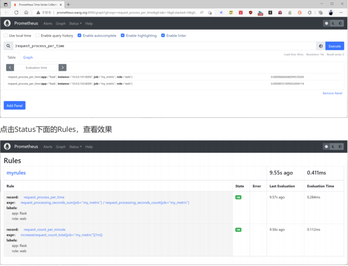Click the not secure warning icon
Image resolution: width=348 pixels, height=266 pixels.
tap(38, 13)
